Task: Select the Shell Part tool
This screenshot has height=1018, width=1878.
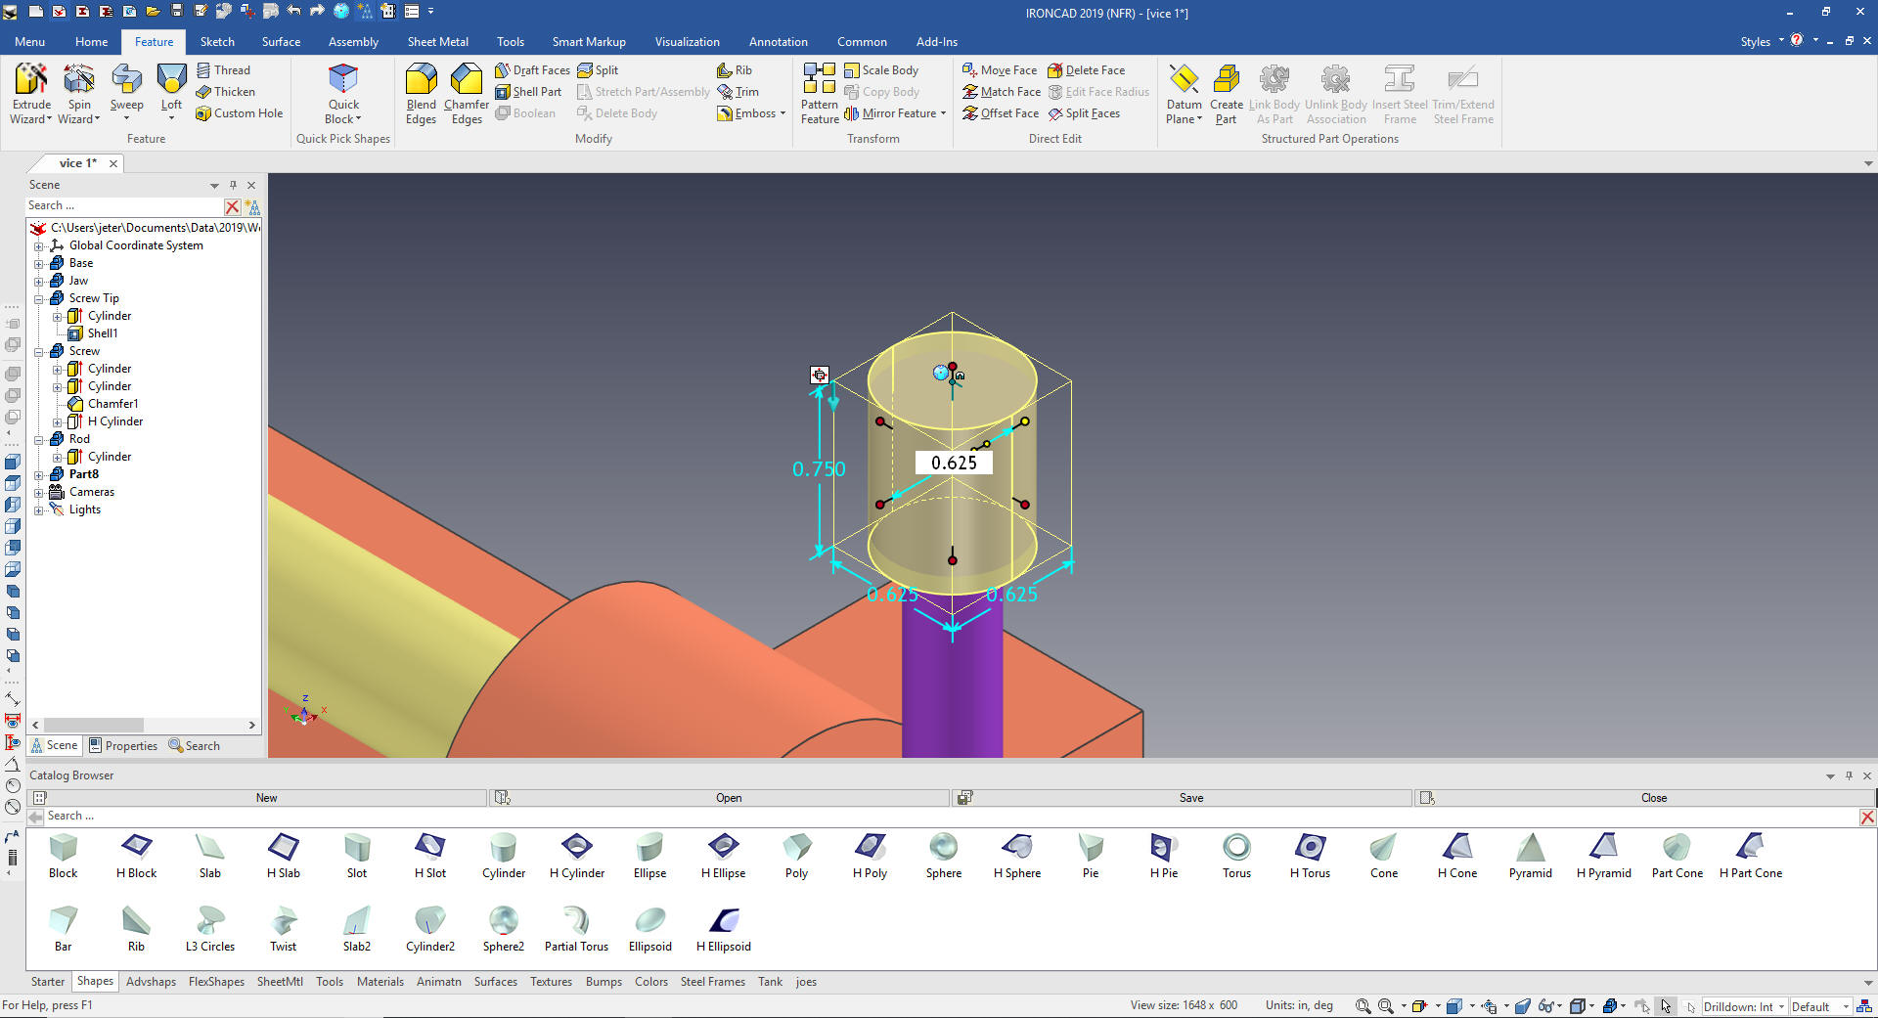Action: tap(528, 92)
